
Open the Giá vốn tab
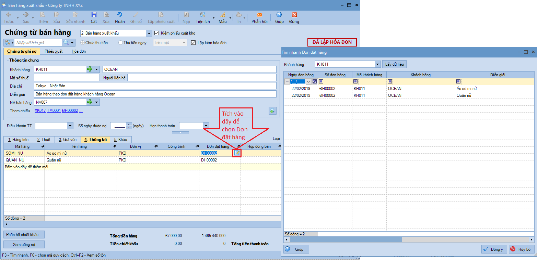point(67,140)
